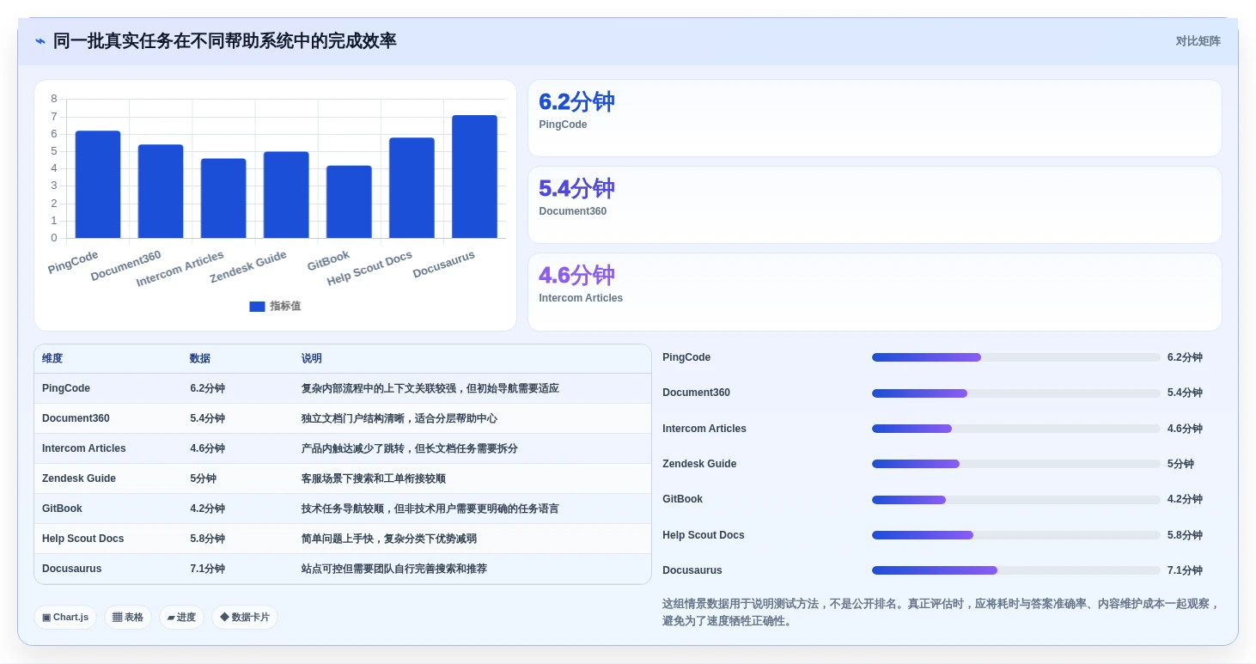Image resolution: width=1256 pixels, height=664 pixels.
Task: Click the Docusaurus progress bar
Action: tap(1016, 570)
